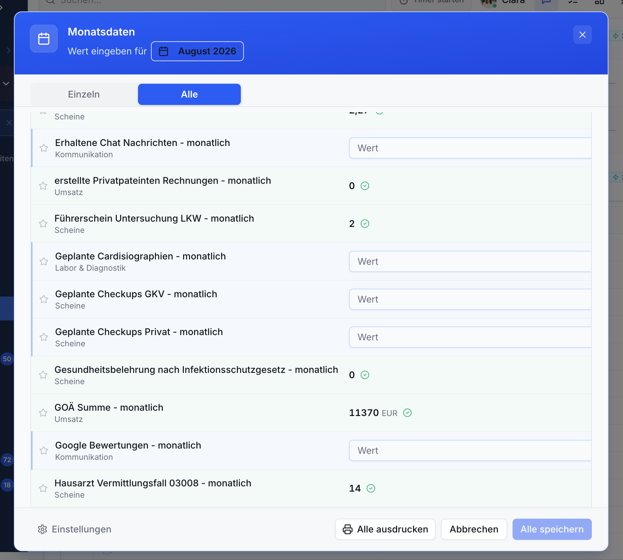Click Alle speichern button
Viewport: 623px width, 560px height.
(x=552, y=529)
